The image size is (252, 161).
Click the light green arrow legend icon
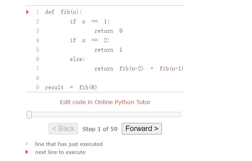27,144
